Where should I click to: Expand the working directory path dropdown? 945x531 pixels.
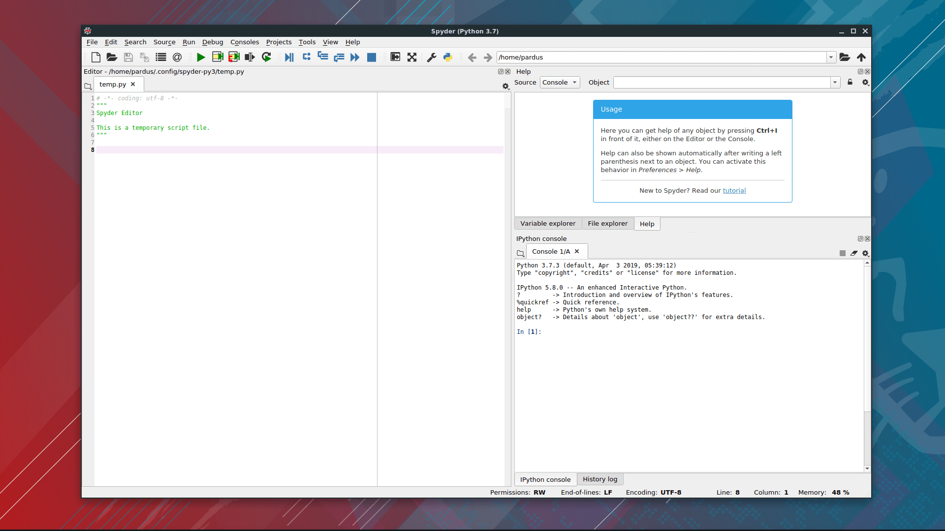coord(831,58)
